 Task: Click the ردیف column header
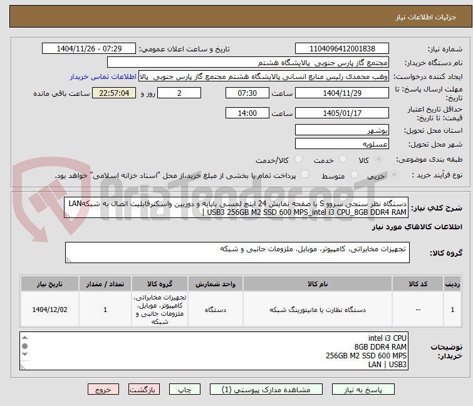(452, 284)
